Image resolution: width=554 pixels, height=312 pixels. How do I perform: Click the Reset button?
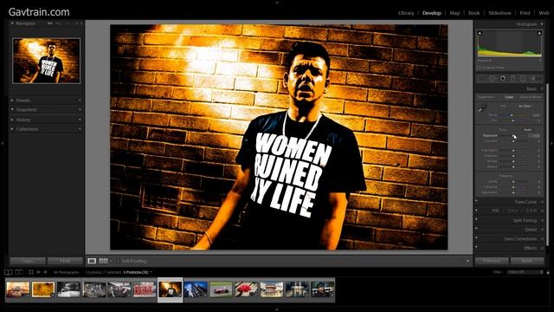pos(527,261)
